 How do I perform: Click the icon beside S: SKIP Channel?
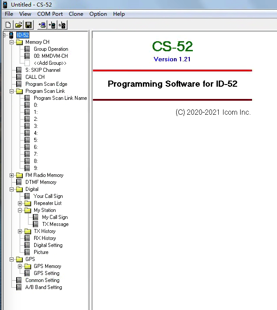(x=19, y=70)
